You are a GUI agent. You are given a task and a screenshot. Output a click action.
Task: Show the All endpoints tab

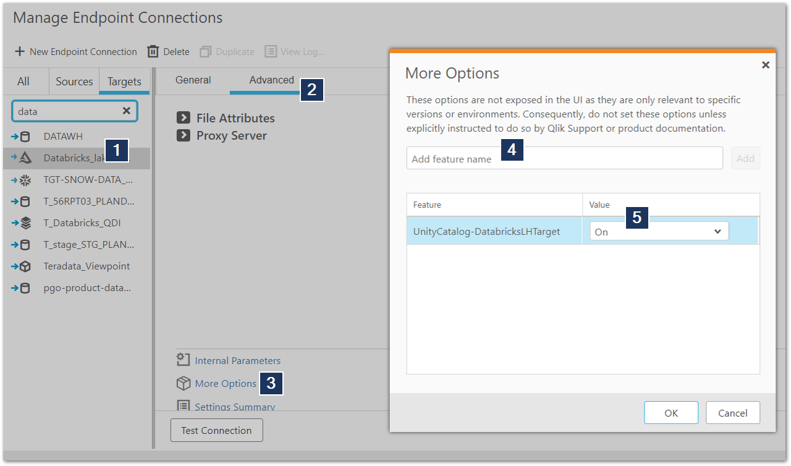23,82
